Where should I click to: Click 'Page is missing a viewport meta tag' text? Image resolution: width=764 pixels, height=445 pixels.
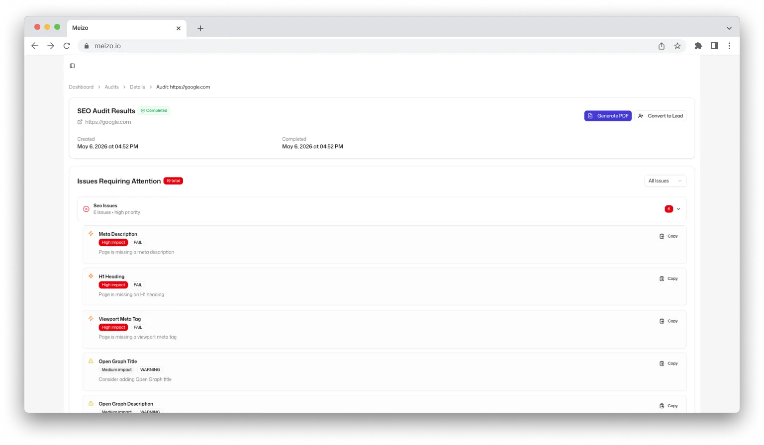[137, 337]
